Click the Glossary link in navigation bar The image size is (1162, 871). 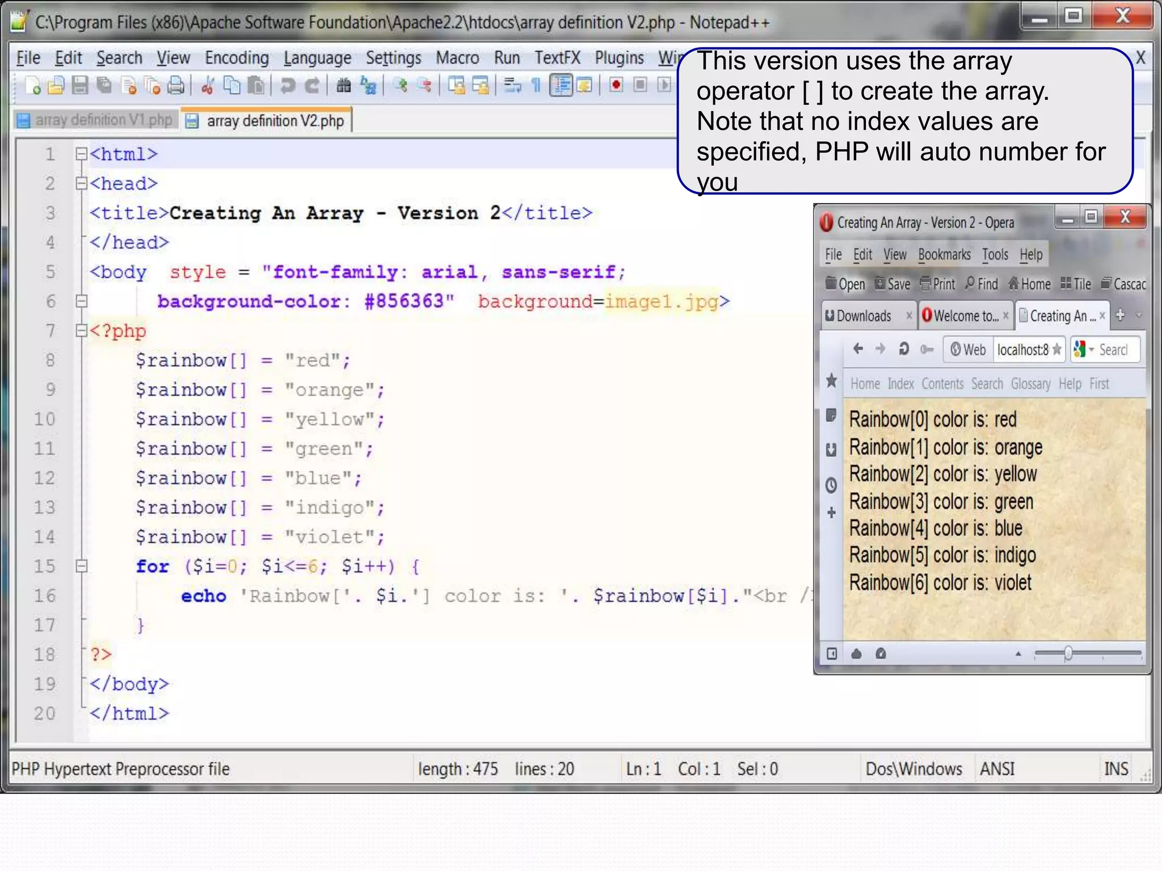(1030, 384)
